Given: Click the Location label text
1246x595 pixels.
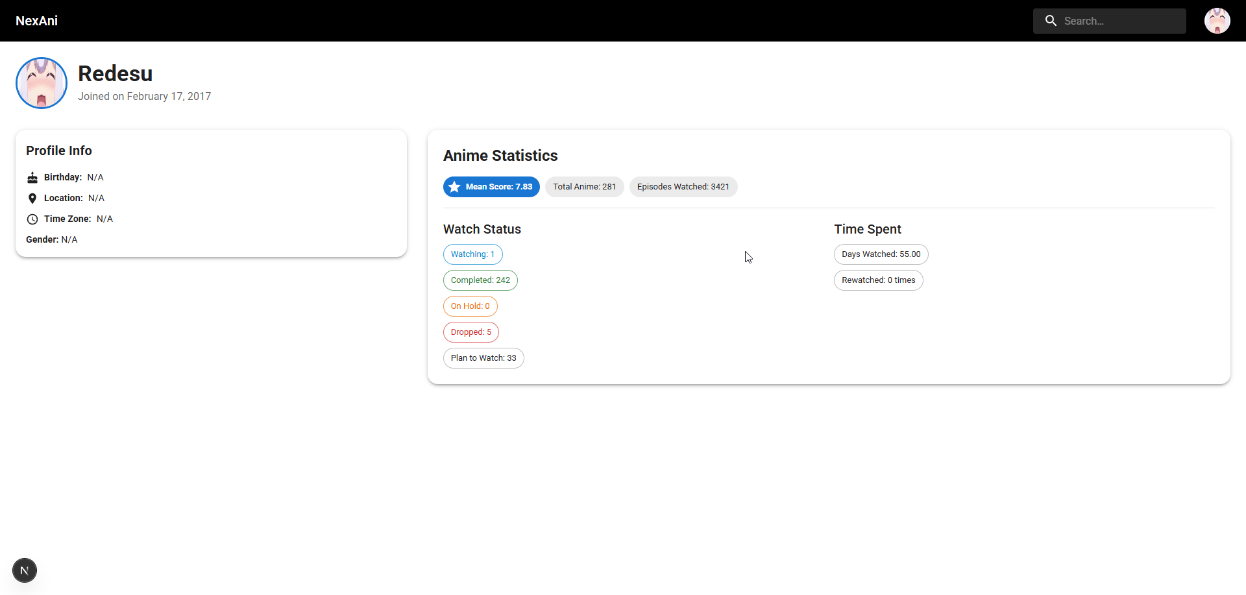Looking at the screenshot, I should (x=64, y=198).
